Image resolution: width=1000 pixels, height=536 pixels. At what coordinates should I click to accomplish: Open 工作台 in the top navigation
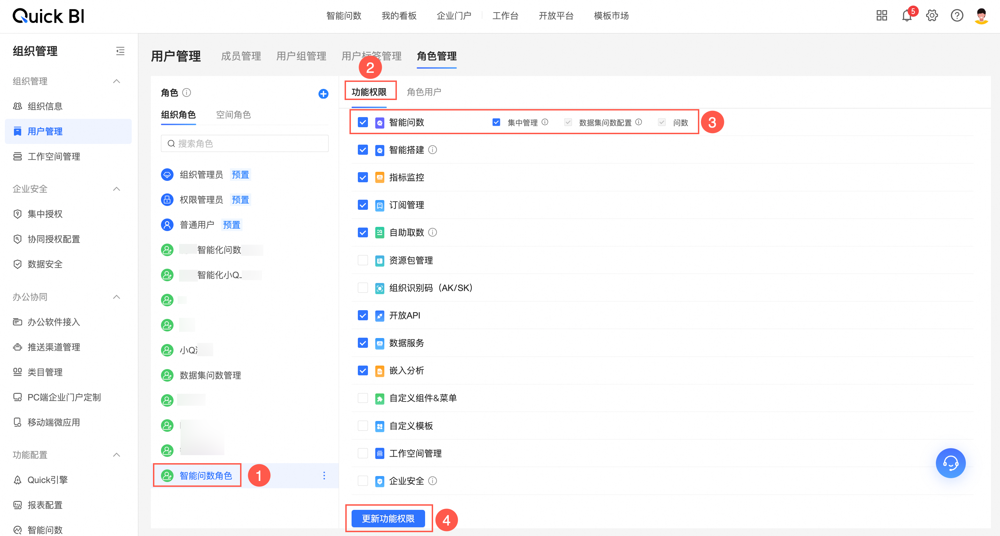pyautogui.click(x=505, y=16)
